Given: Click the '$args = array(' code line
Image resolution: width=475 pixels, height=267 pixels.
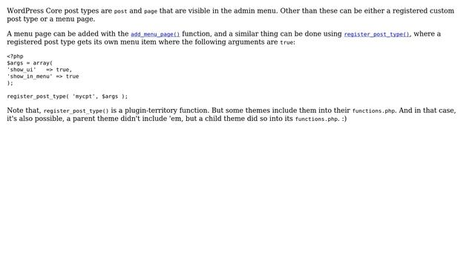Looking at the screenshot, I should (x=30, y=63).
